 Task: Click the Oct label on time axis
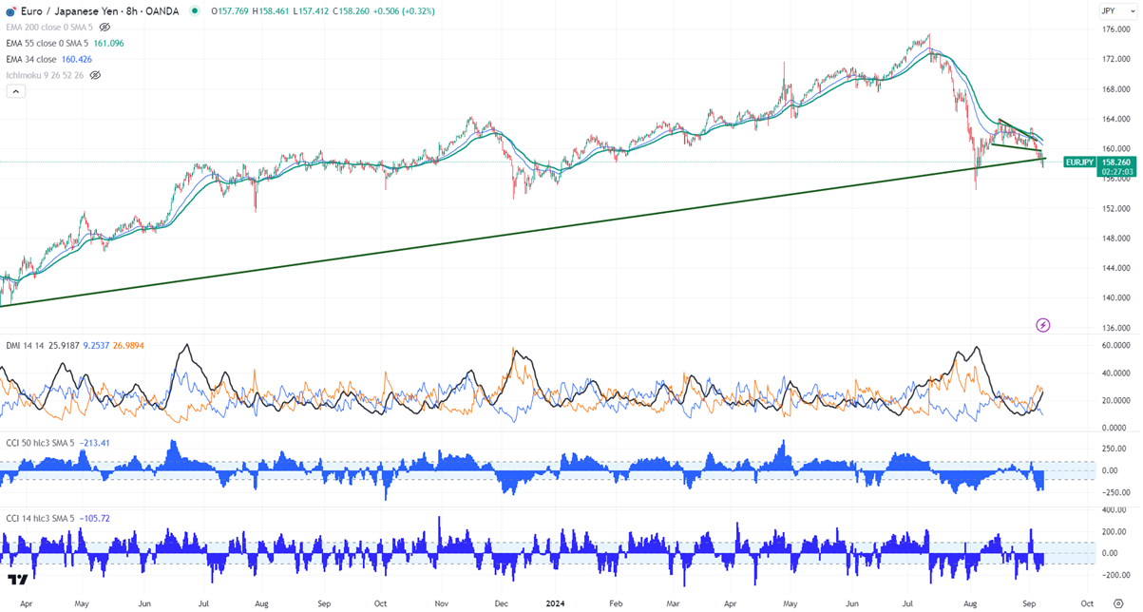[x=1088, y=602]
